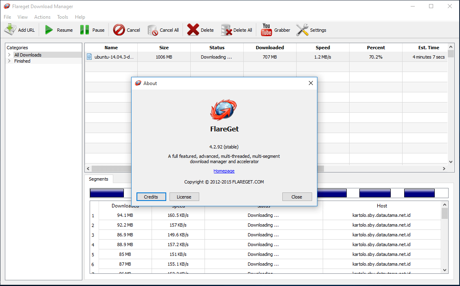Open the Help menu
The width and height of the screenshot is (460, 286).
pyautogui.click(x=80, y=17)
